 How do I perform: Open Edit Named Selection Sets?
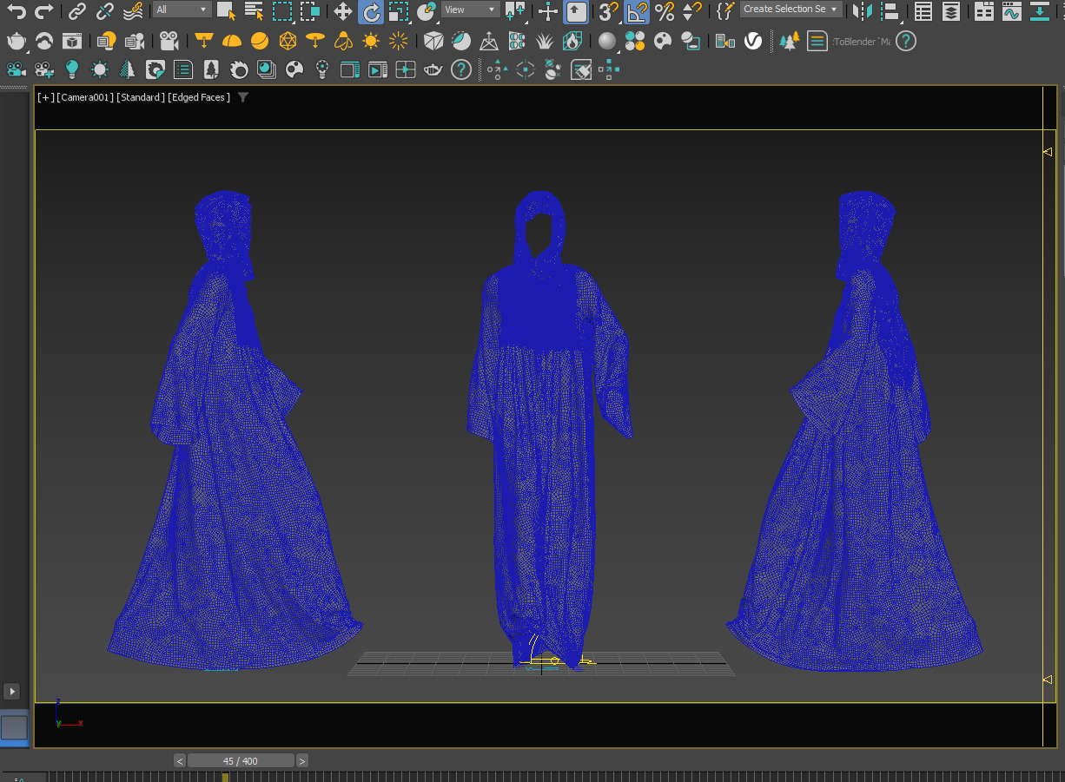725,11
